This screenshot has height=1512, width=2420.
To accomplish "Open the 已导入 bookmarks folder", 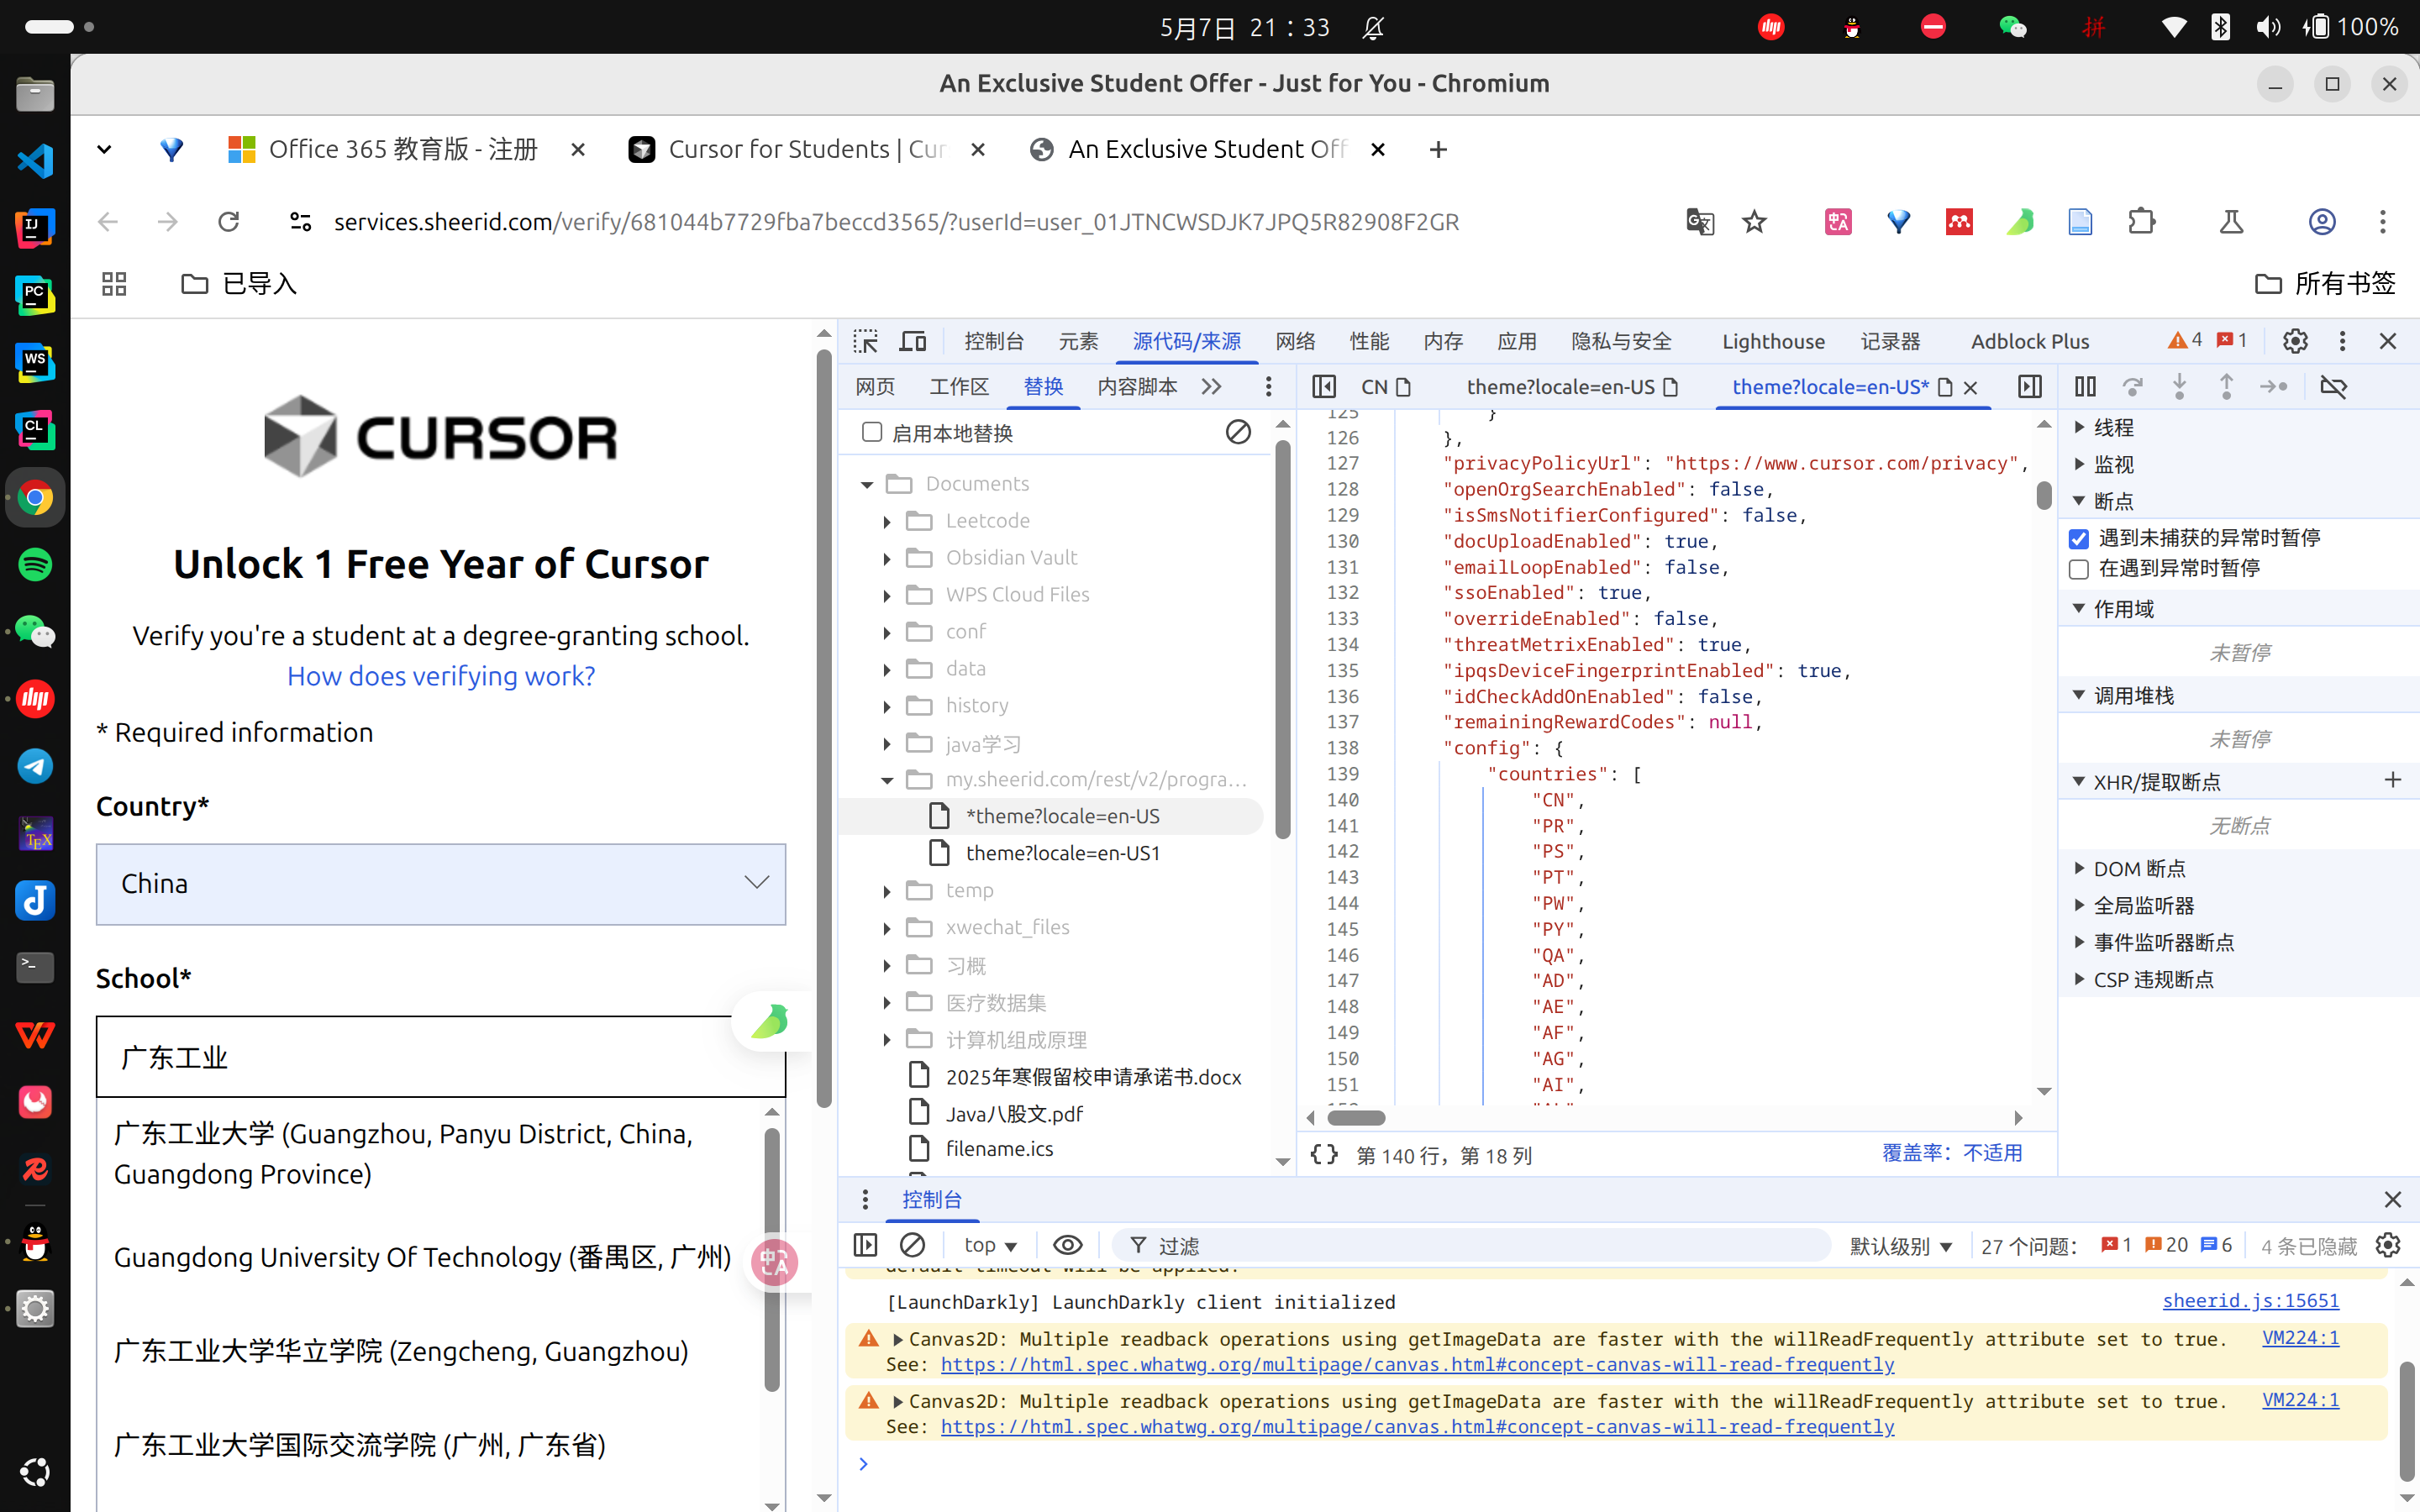I will 239,284.
